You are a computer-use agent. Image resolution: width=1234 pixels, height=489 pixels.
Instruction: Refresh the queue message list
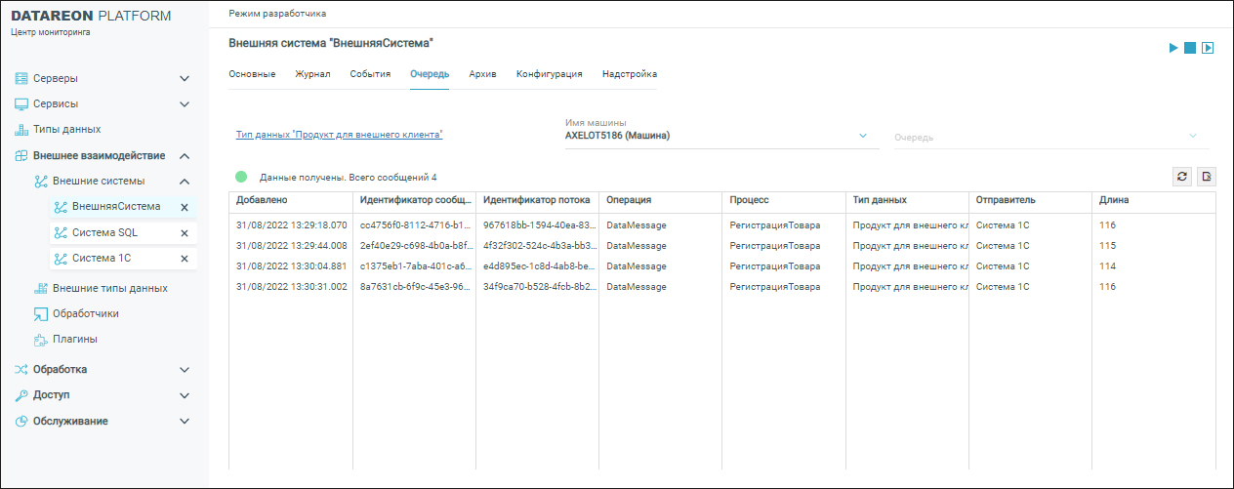pyautogui.click(x=1182, y=176)
